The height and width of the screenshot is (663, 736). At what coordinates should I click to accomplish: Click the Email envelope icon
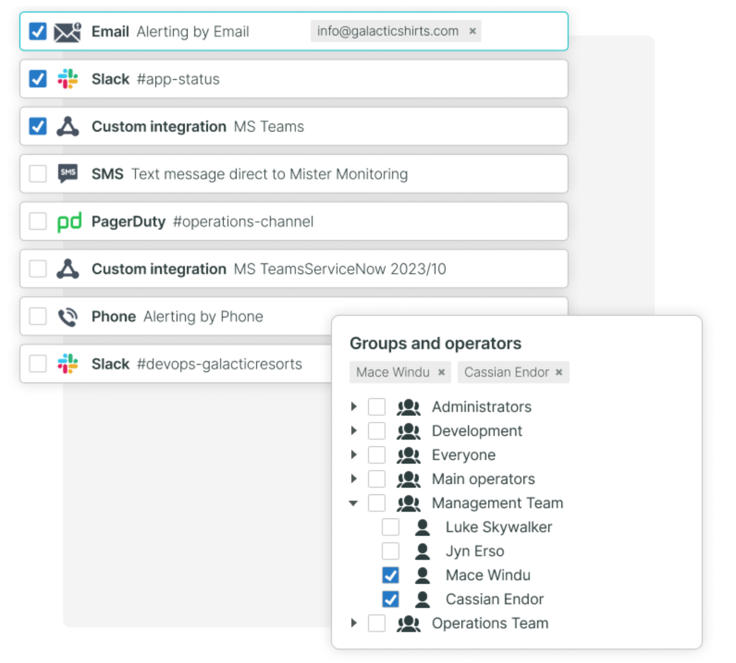tap(67, 32)
